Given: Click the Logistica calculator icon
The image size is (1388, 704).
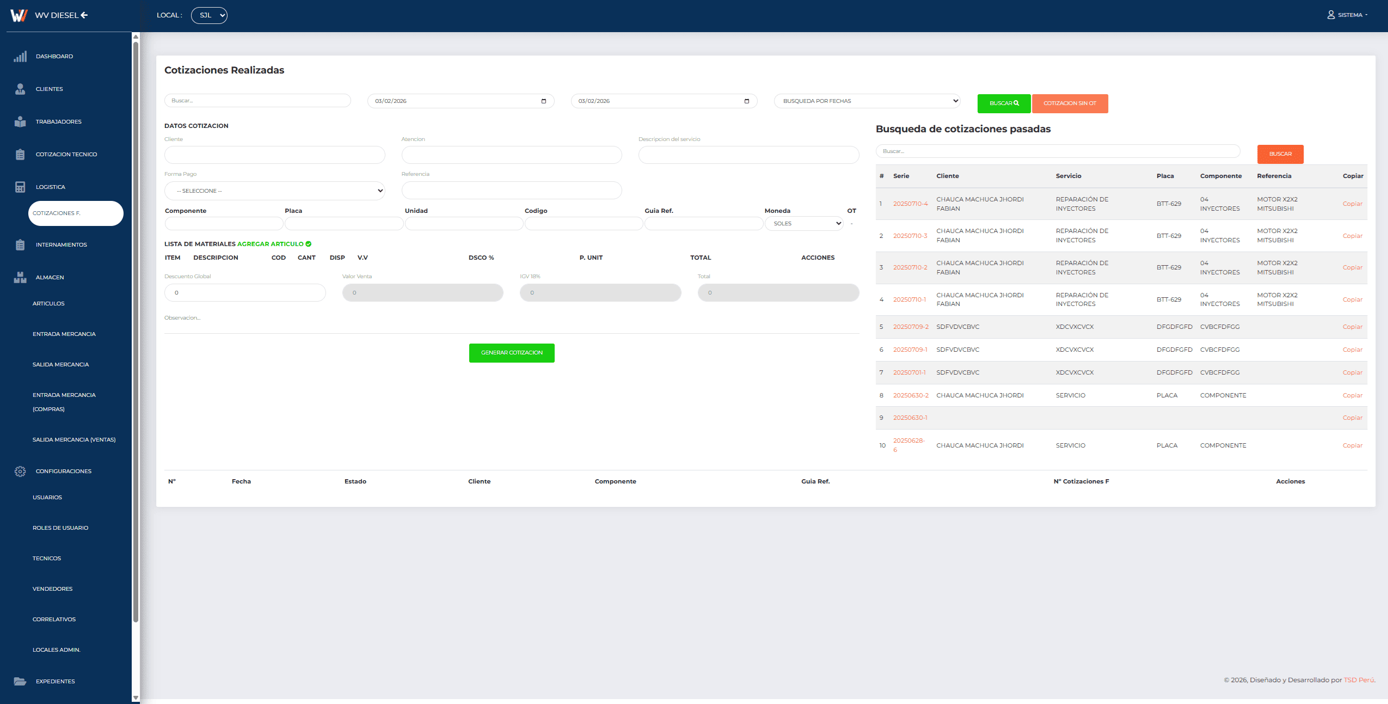Looking at the screenshot, I should click(20, 187).
